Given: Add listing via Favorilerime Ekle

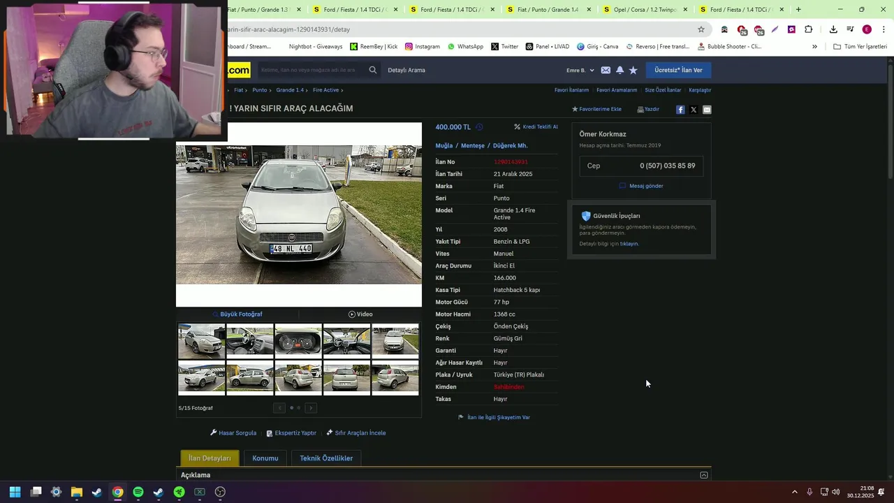Looking at the screenshot, I should [x=596, y=109].
